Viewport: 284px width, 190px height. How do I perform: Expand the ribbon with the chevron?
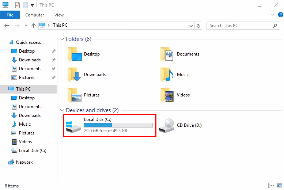tap(272, 15)
